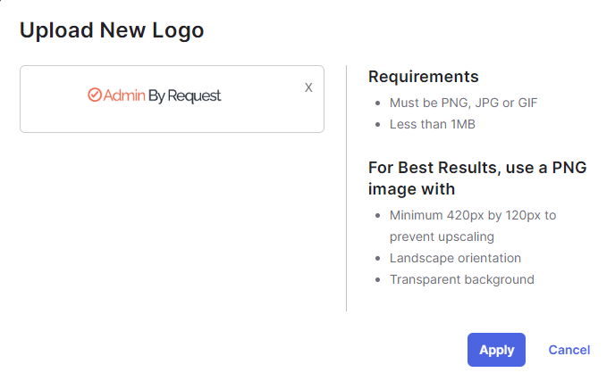Cancel the logo upload

click(569, 350)
